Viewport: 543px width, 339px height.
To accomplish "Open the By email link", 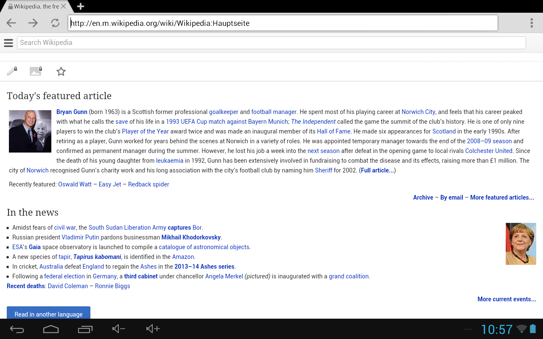I will tap(452, 197).
